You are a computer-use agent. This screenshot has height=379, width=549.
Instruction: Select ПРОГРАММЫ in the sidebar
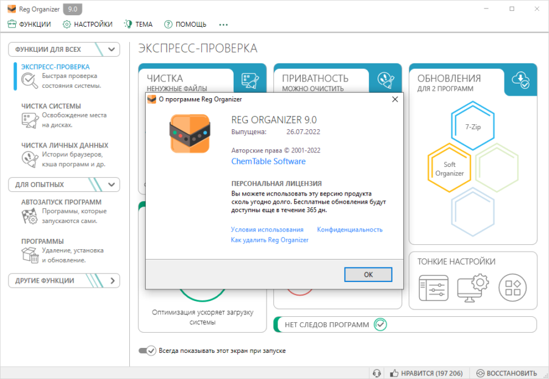click(42, 241)
